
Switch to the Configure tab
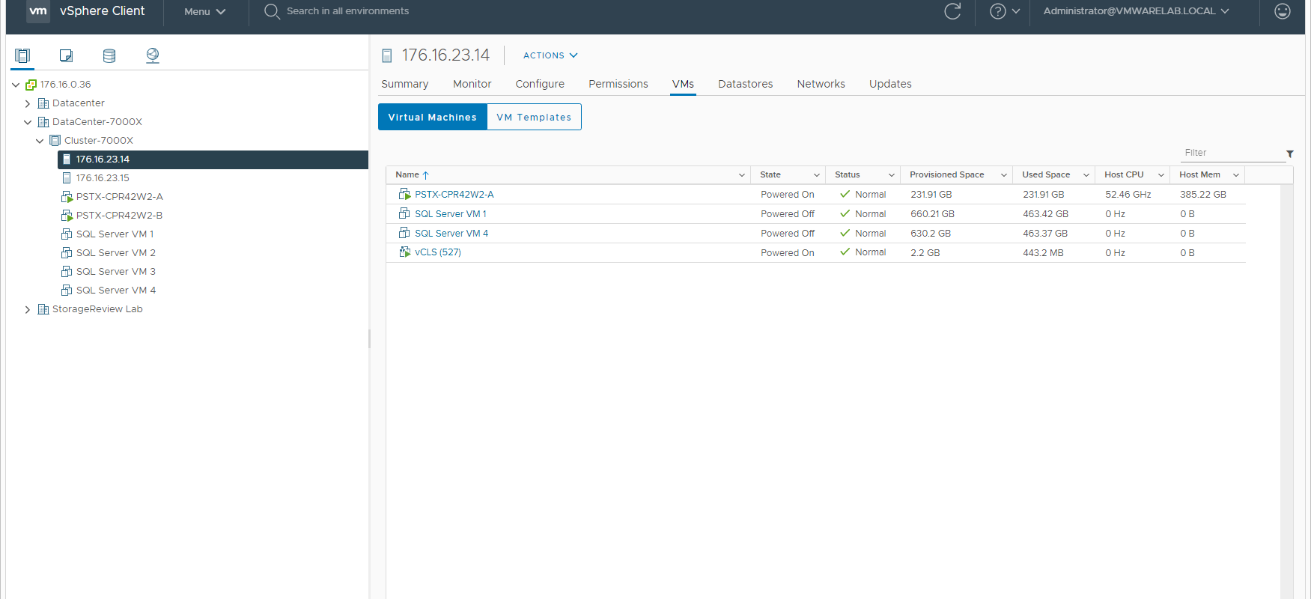click(540, 84)
